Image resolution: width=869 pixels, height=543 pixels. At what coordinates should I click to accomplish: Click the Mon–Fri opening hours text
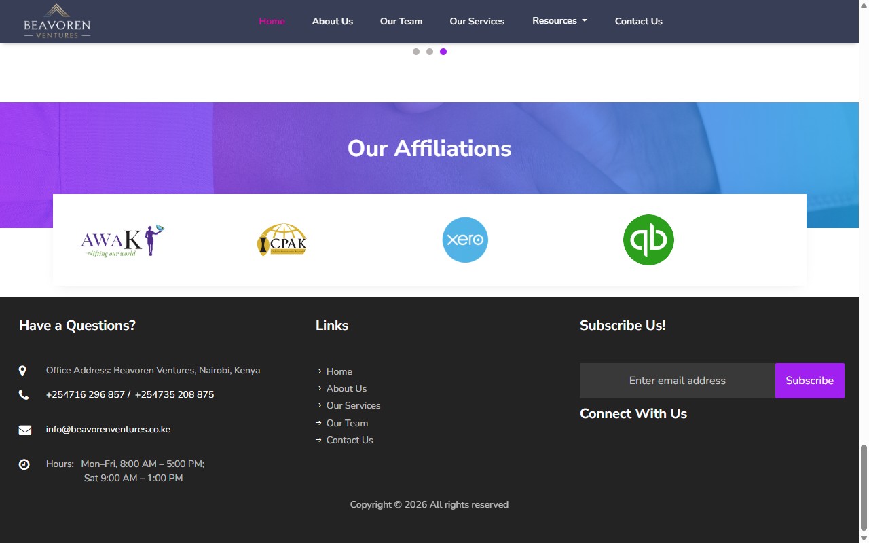[143, 464]
